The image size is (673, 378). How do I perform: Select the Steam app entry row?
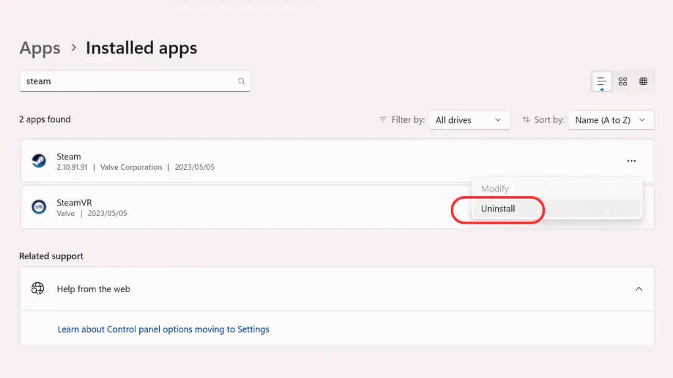(x=337, y=161)
